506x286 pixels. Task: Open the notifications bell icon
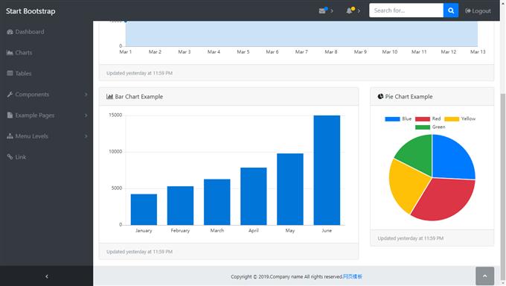[349, 10]
